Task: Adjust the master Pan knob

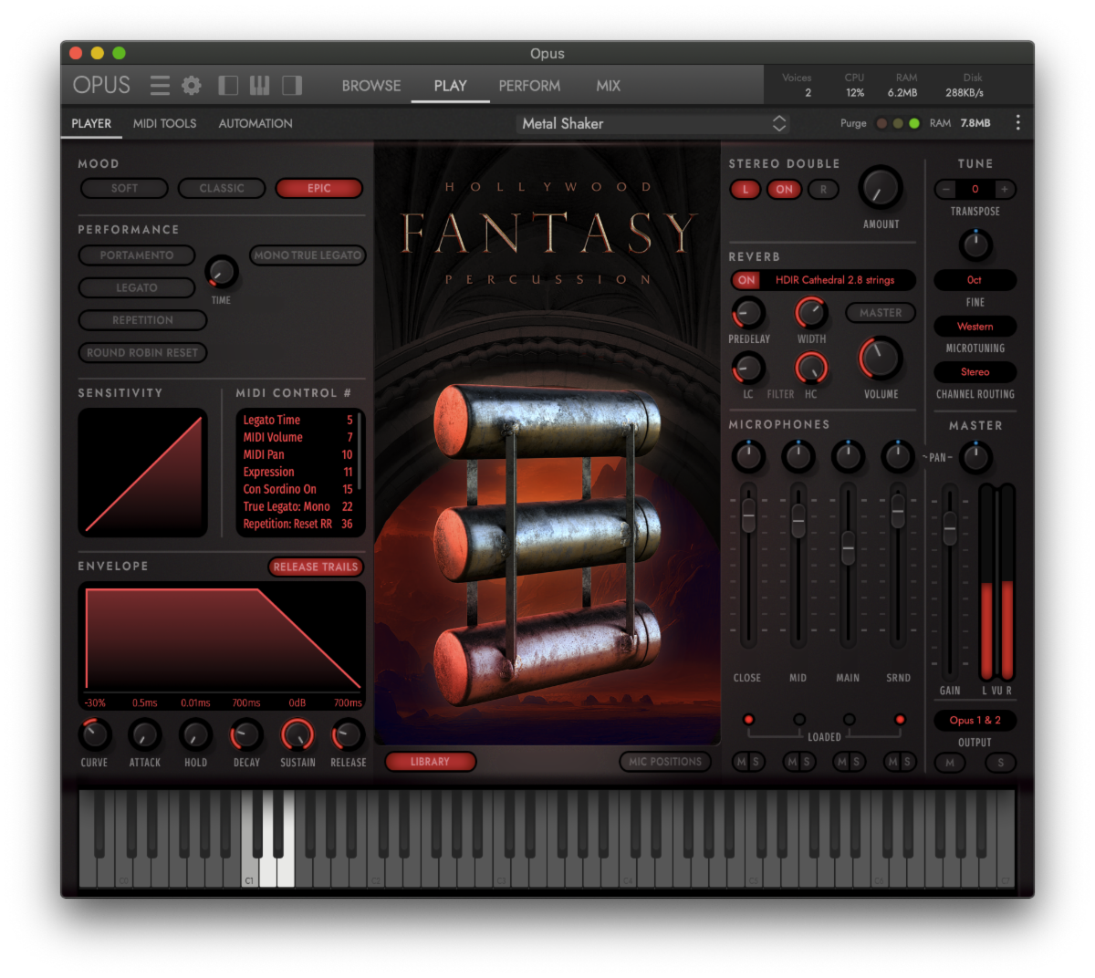Action: coord(975,457)
